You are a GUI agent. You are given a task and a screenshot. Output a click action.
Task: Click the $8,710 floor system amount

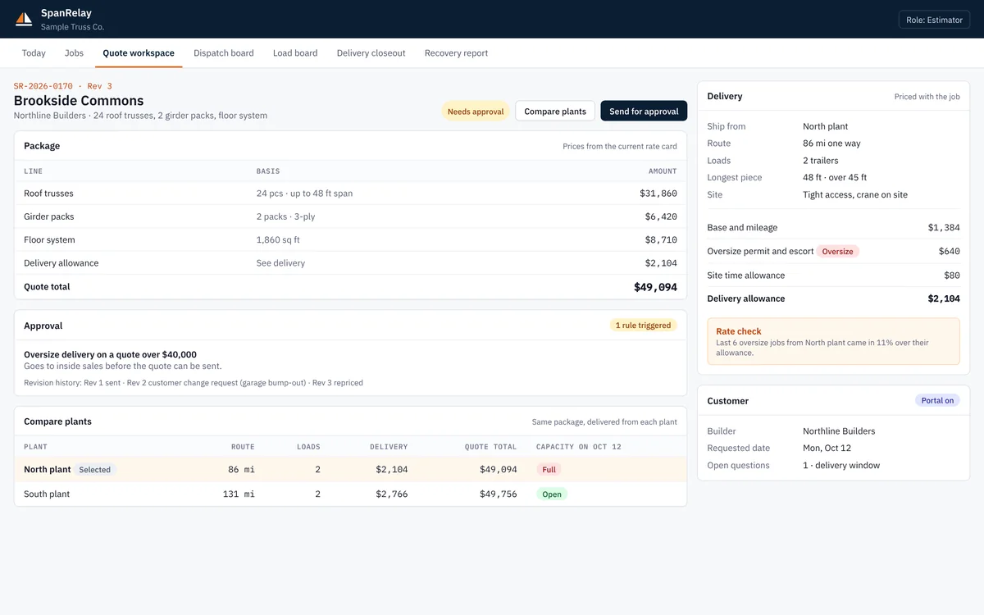pyautogui.click(x=661, y=239)
